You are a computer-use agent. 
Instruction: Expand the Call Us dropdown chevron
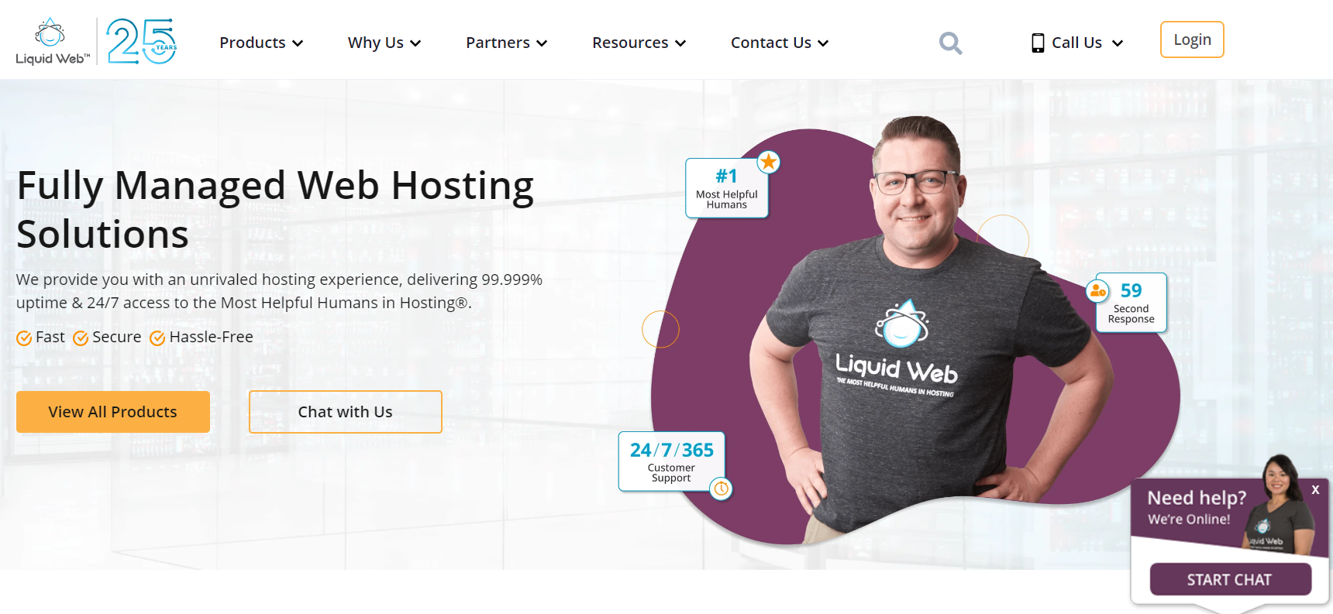pyautogui.click(x=1118, y=43)
